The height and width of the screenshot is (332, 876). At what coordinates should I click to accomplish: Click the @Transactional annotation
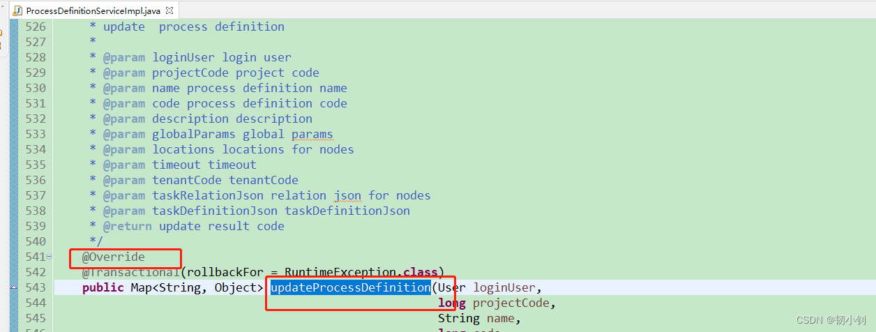coord(131,272)
